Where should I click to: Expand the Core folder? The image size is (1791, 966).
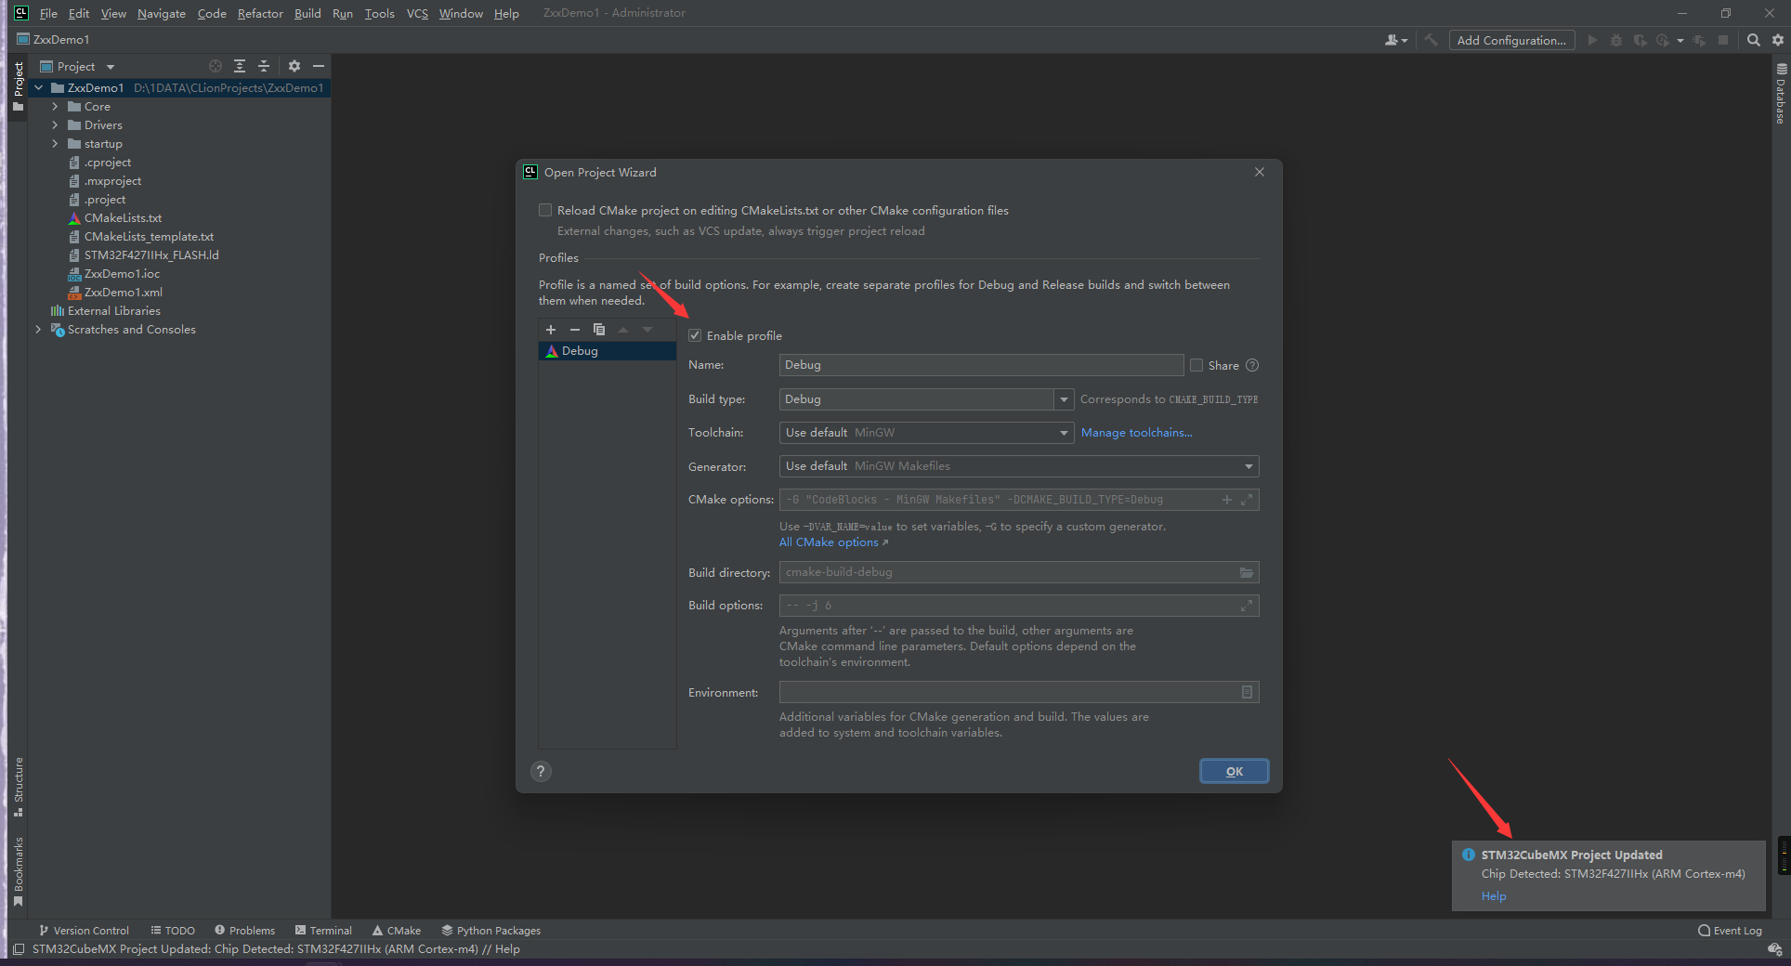click(55, 107)
